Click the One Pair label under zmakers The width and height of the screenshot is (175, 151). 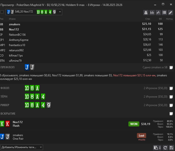pos(18,139)
